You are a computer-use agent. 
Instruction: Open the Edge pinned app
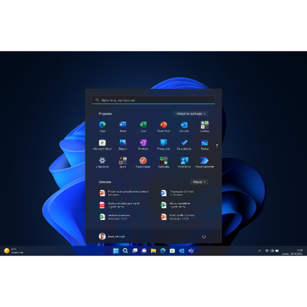pyautogui.click(x=102, y=125)
